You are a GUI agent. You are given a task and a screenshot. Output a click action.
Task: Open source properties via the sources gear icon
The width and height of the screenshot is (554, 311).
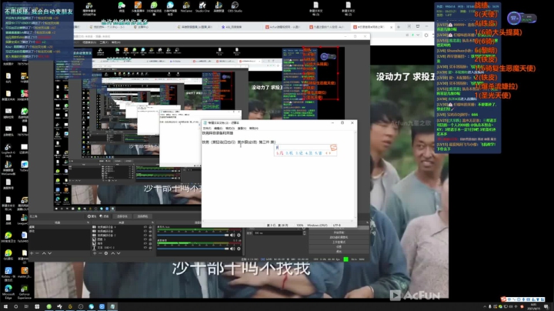point(106,253)
